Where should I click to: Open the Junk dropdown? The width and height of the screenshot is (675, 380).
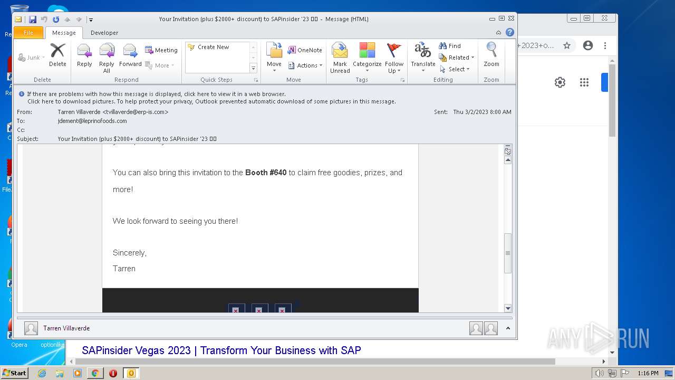coord(31,58)
